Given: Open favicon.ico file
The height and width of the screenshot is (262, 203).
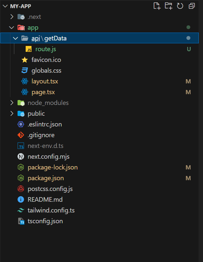Looking at the screenshot, I should [46, 60].
